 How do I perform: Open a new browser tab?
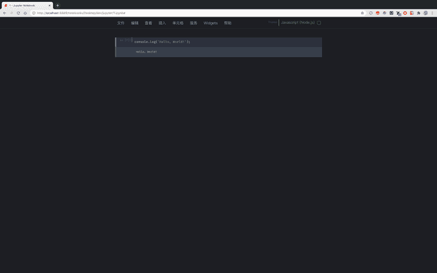(58, 5)
